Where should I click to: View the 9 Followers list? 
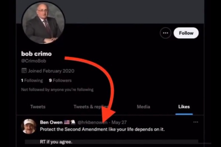tap(60, 80)
